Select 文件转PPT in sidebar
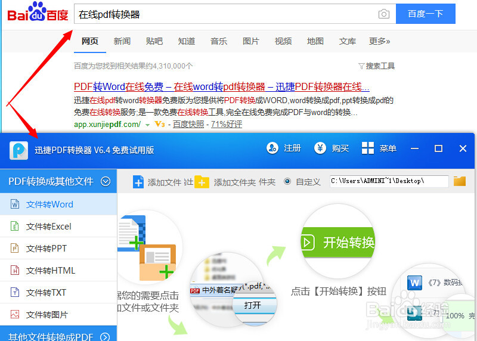This screenshot has height=341, width=477. (58, 248)
